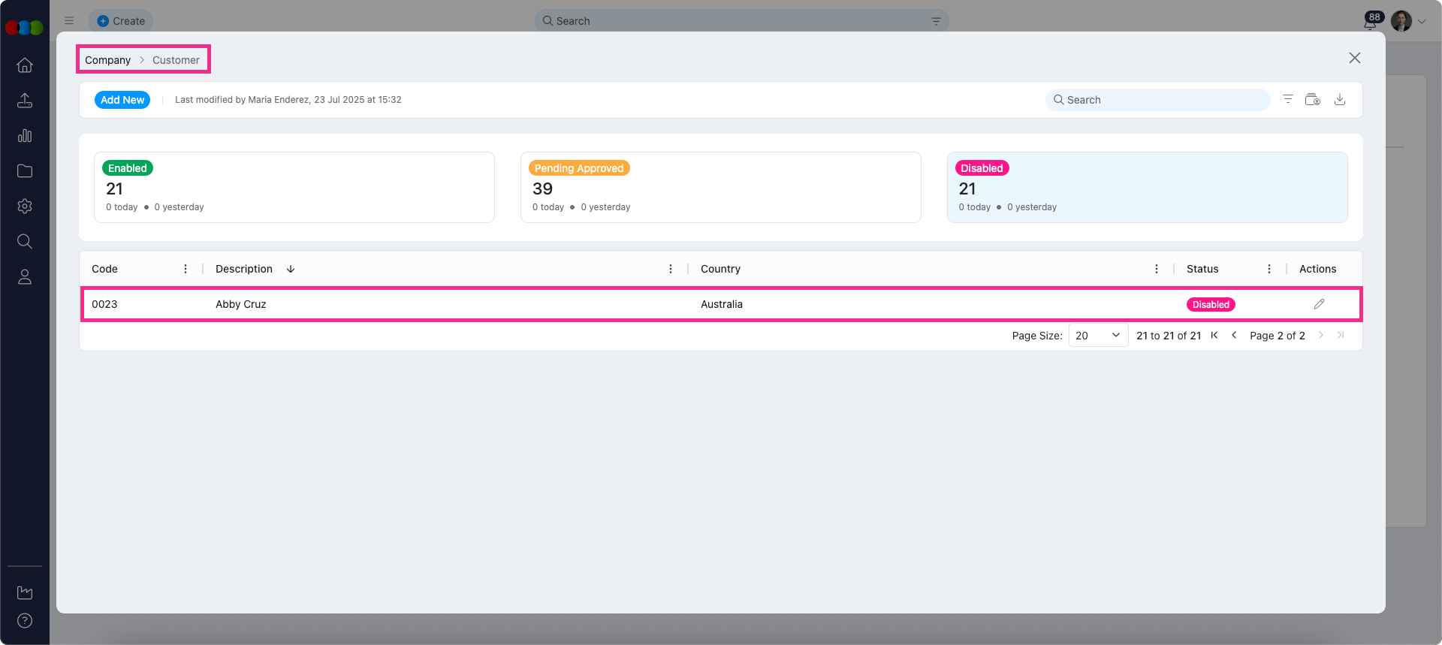This screenshot has width=1442, height=645.
Task: Open column settings icon in toolbar
Action: [x=1312, y=100]
